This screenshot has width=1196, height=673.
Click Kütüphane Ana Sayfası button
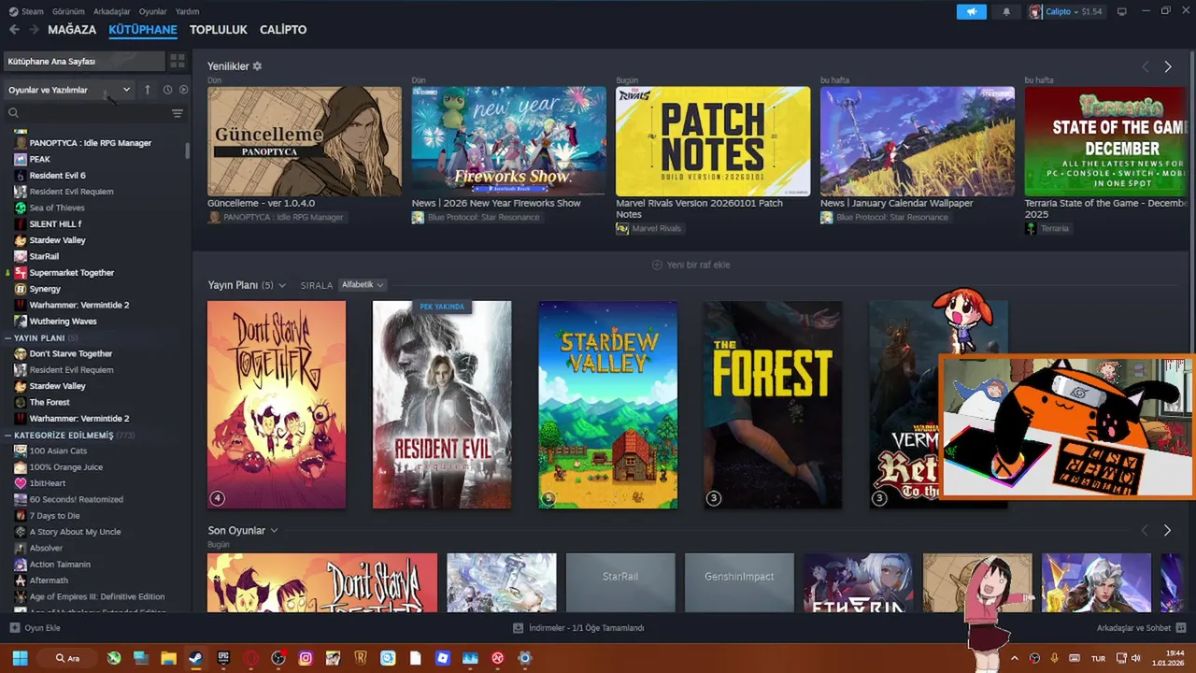pyautogui.click(x=83, y=61)
